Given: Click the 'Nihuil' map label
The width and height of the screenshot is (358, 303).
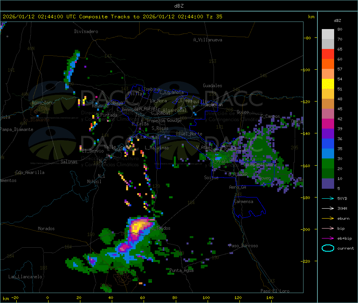Looking at the screenshot, I should (94, 182).
